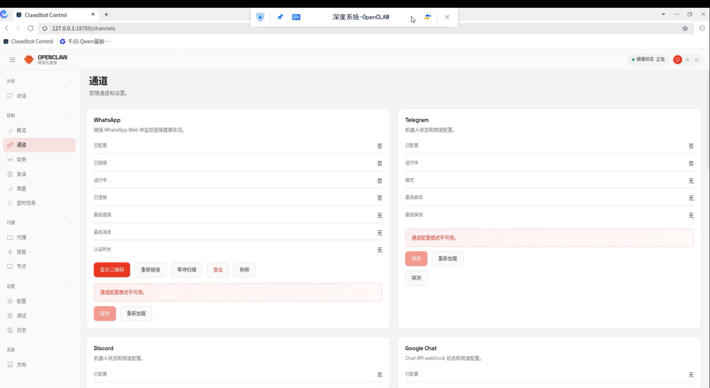Click the 显示二维码 button for WhatsApp
Screen dimensions: 710x388
(x=112, y=270)
